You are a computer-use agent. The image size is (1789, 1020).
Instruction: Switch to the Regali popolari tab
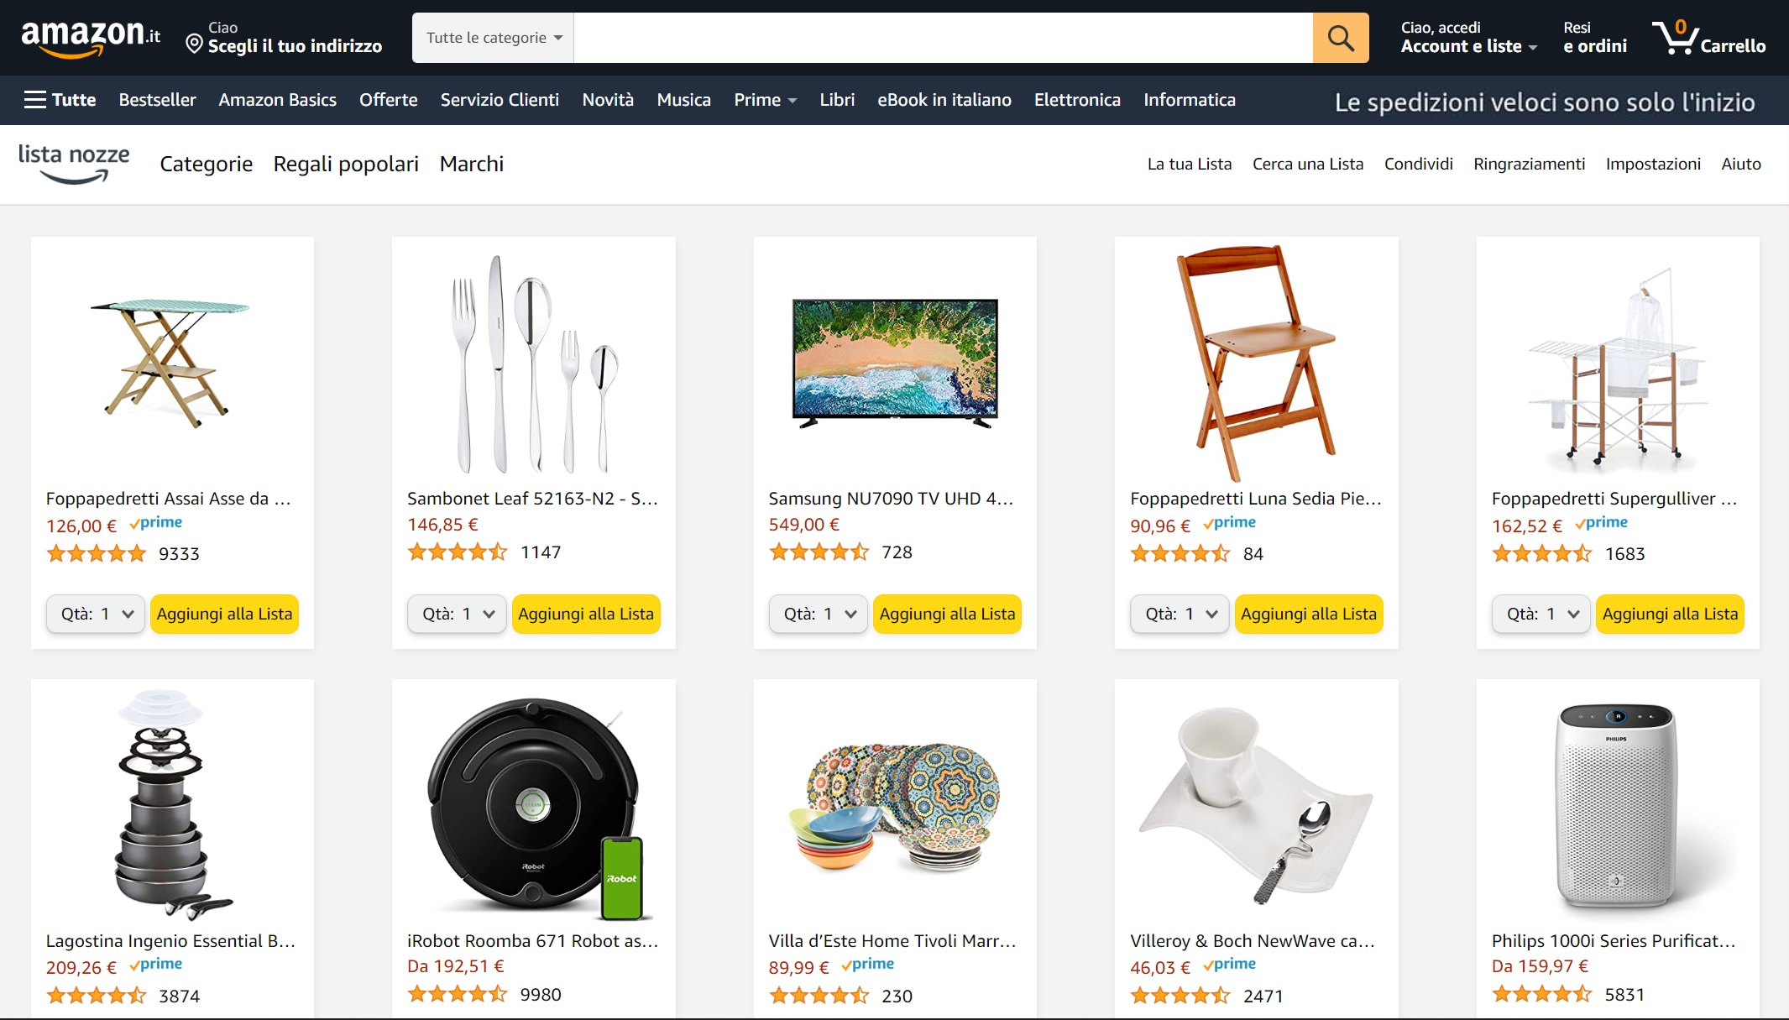coord(346,164)
